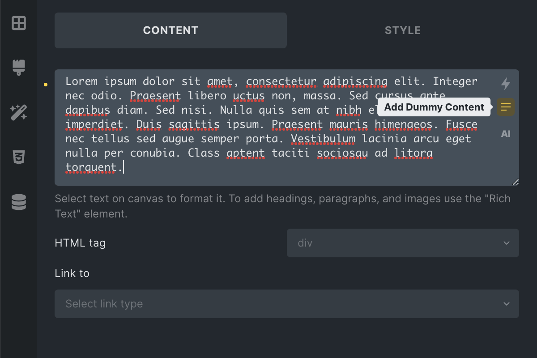Click the chevron arrow on HTML tag field

tap(507, 243)
